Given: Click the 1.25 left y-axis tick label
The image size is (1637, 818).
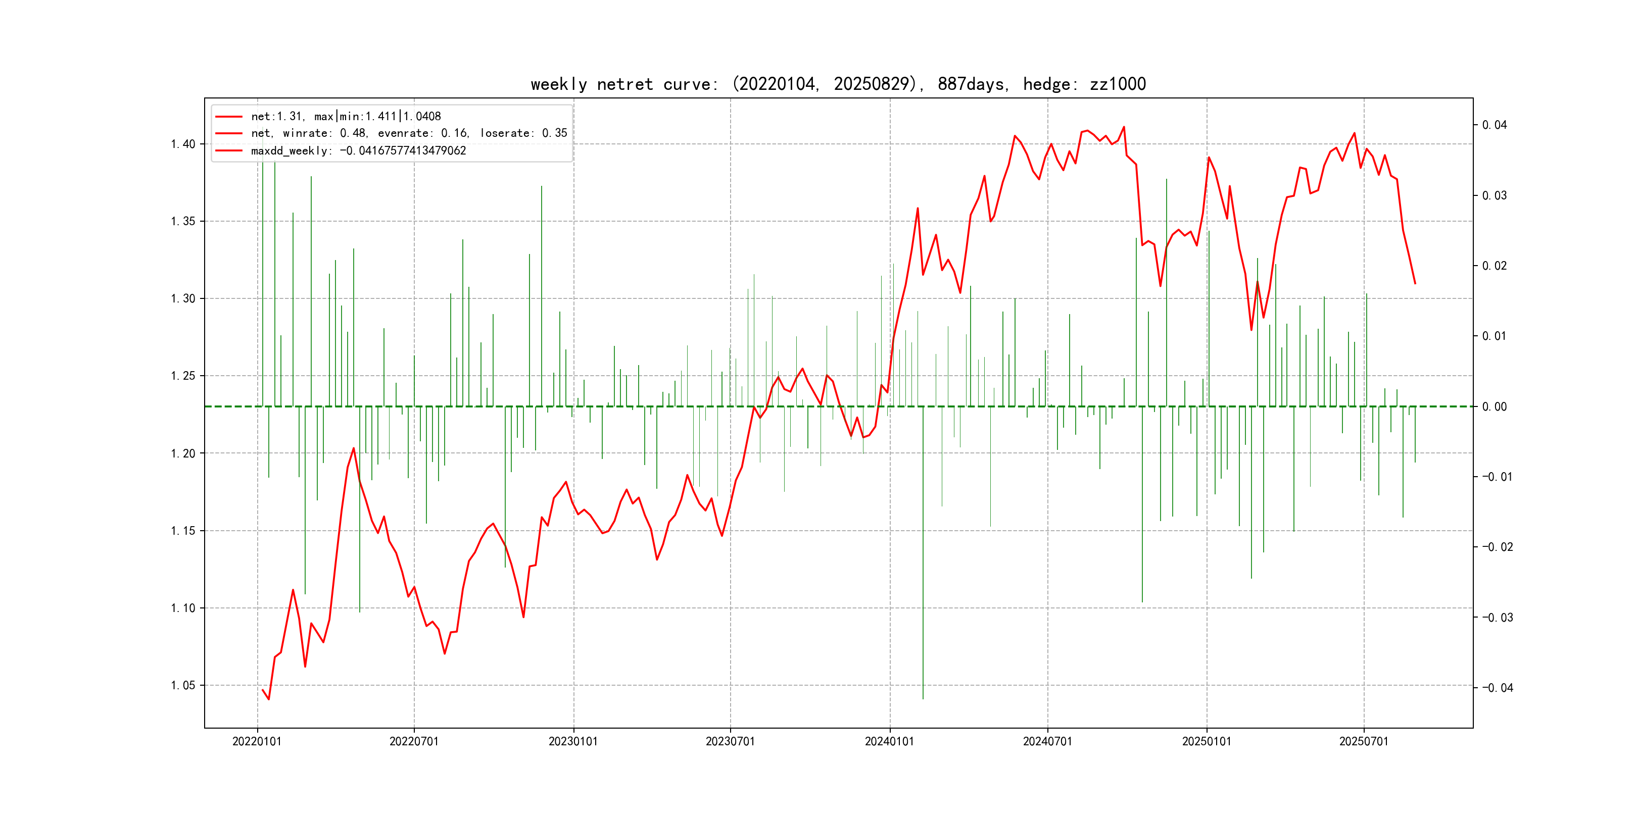Looking at the screenshot, I should click(x=183, y=376).
